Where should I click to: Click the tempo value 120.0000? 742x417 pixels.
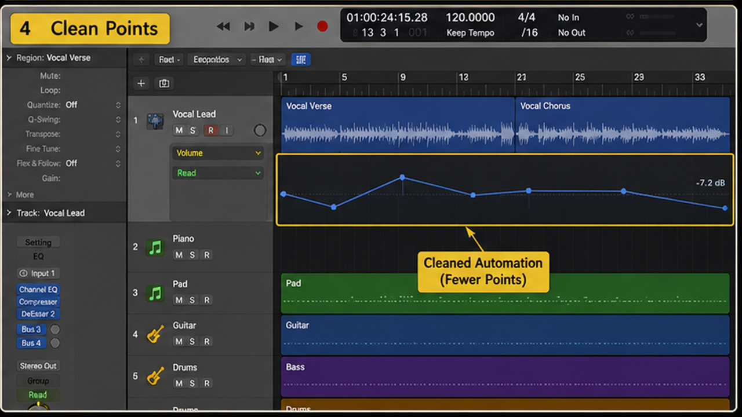[470, 18]
